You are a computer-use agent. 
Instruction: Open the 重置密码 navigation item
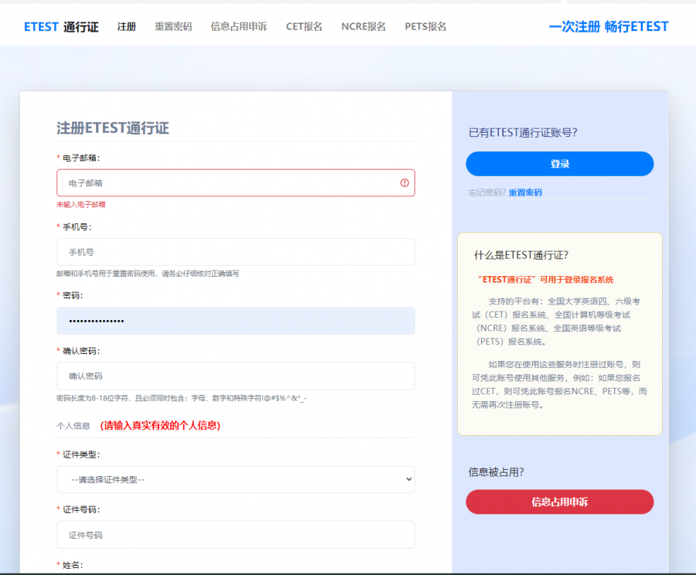[x=173, y=26]
